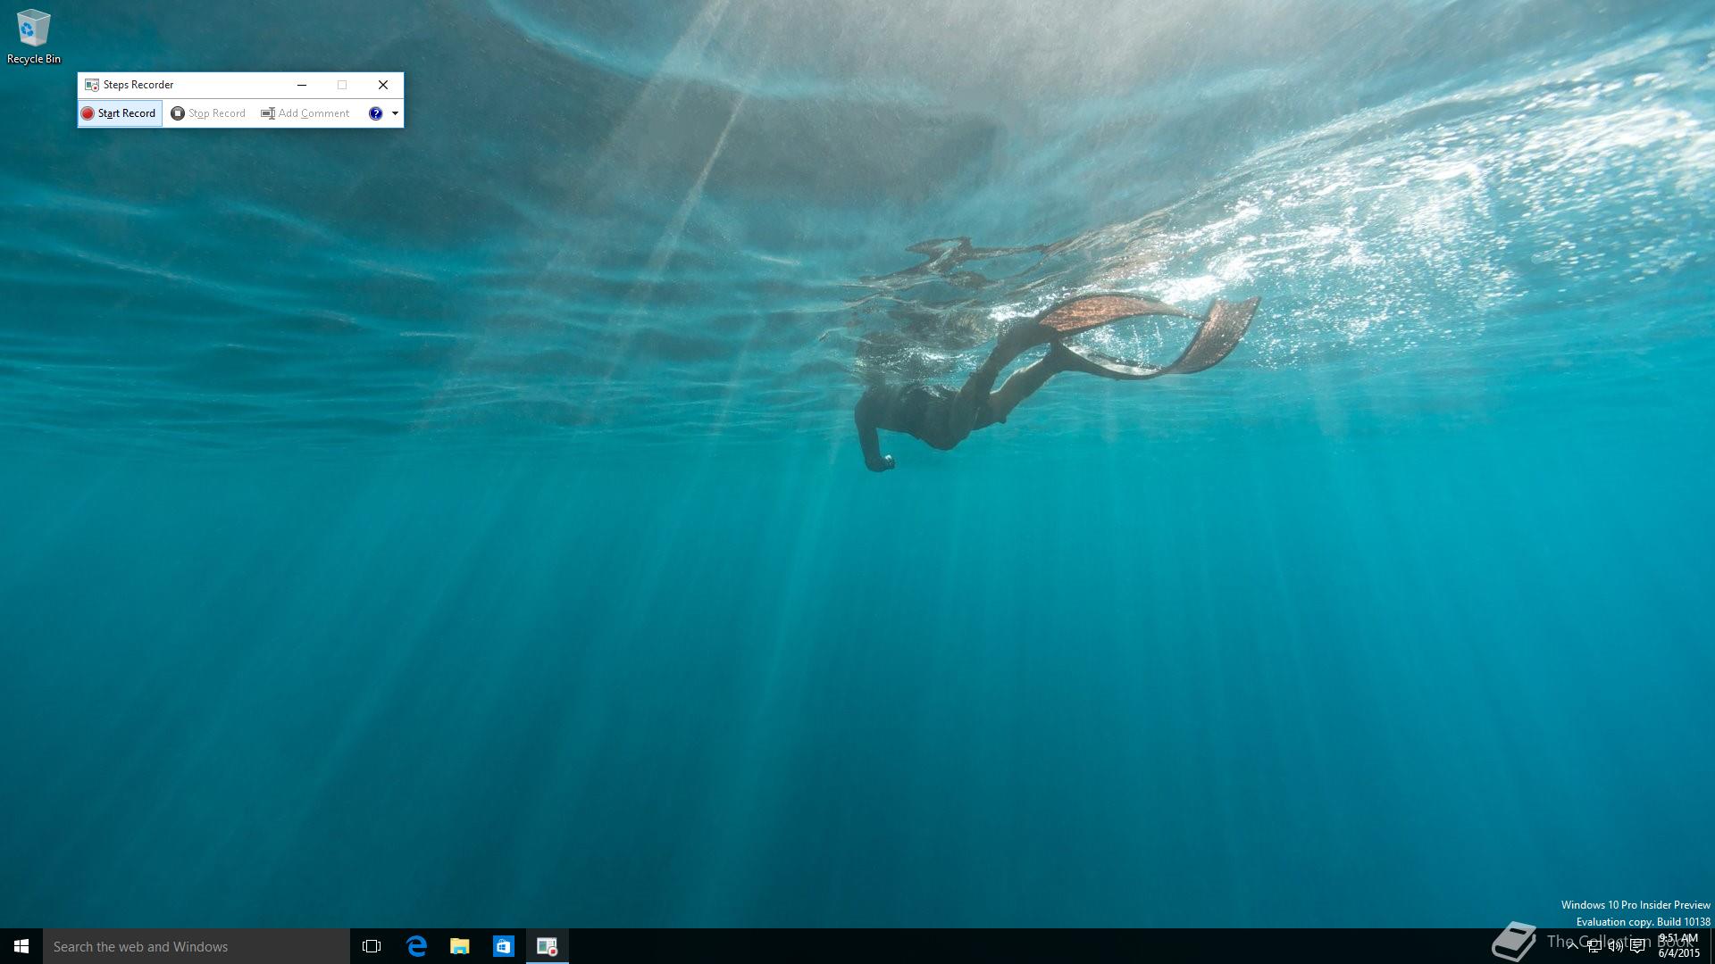Open the Windows Start menu
Screen dimensions: 1715x964
[21, 946]
